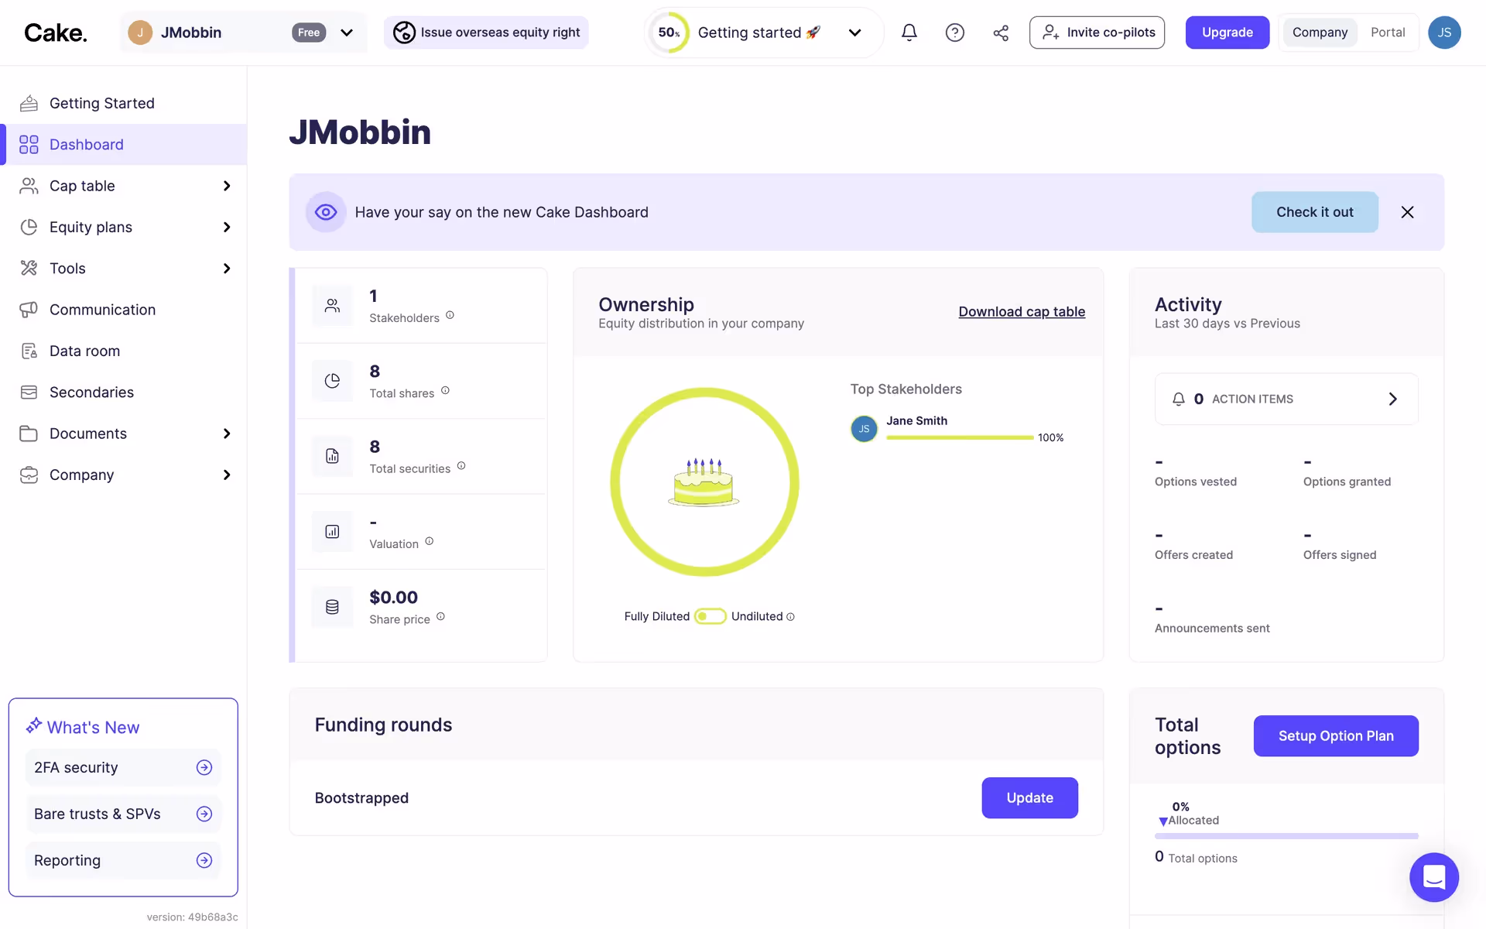Open the JMobbin company dropdown
1486x929 pixels.
346,33
